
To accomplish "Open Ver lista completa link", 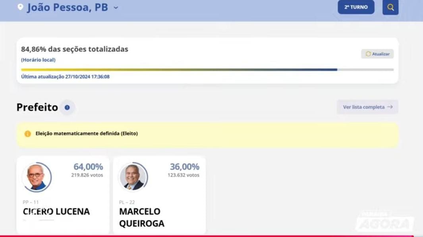I will [367, 107].
